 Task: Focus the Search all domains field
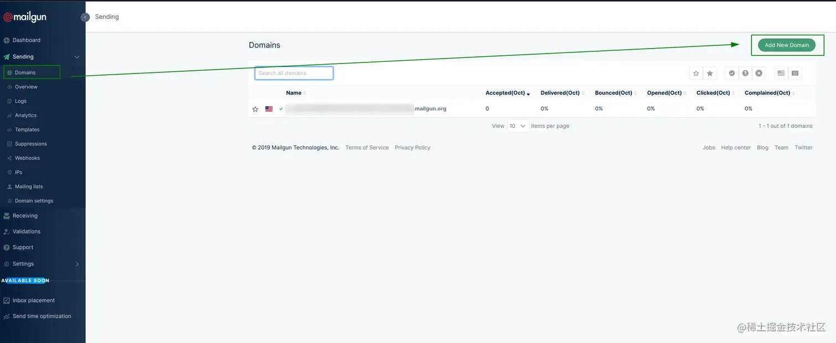[294, 73]
